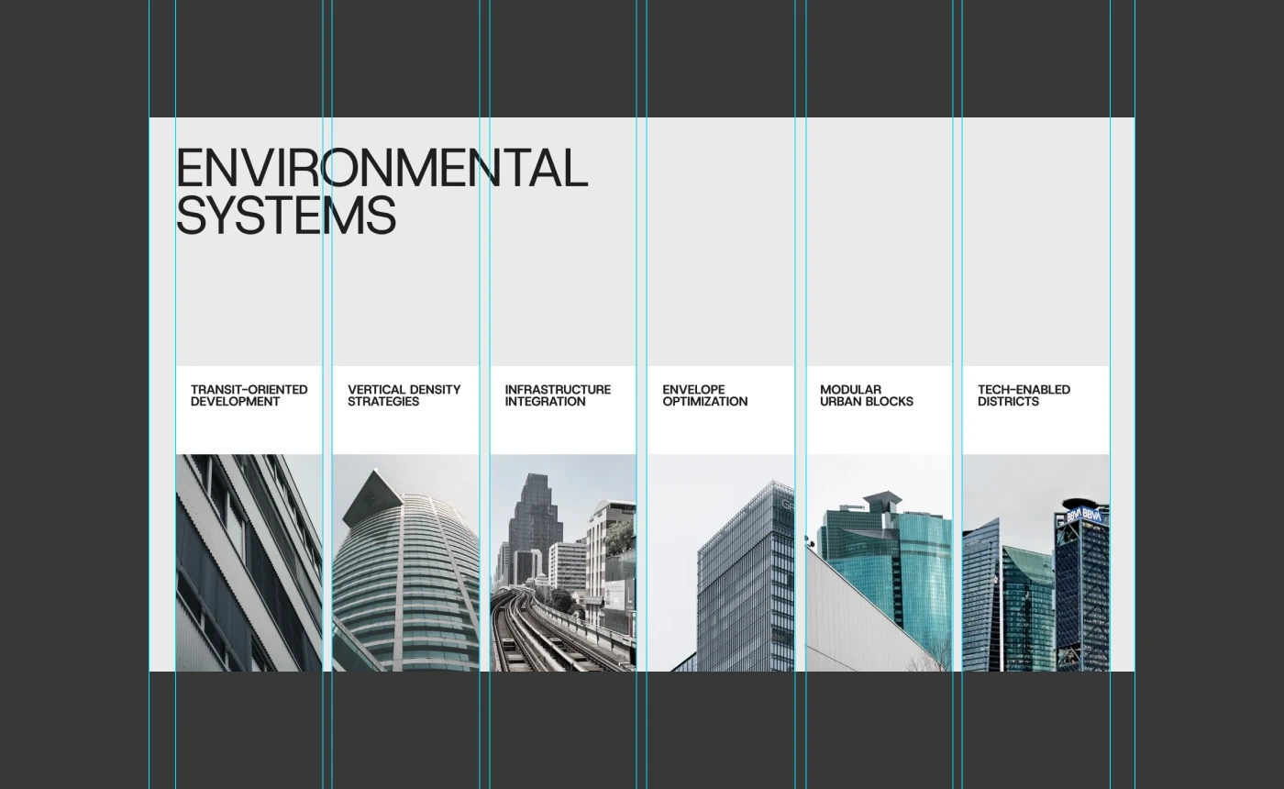This screenshot has width=1284, height=789.
Task: Select the leftmost vertical cyan guide
Action: coord(149,394)
